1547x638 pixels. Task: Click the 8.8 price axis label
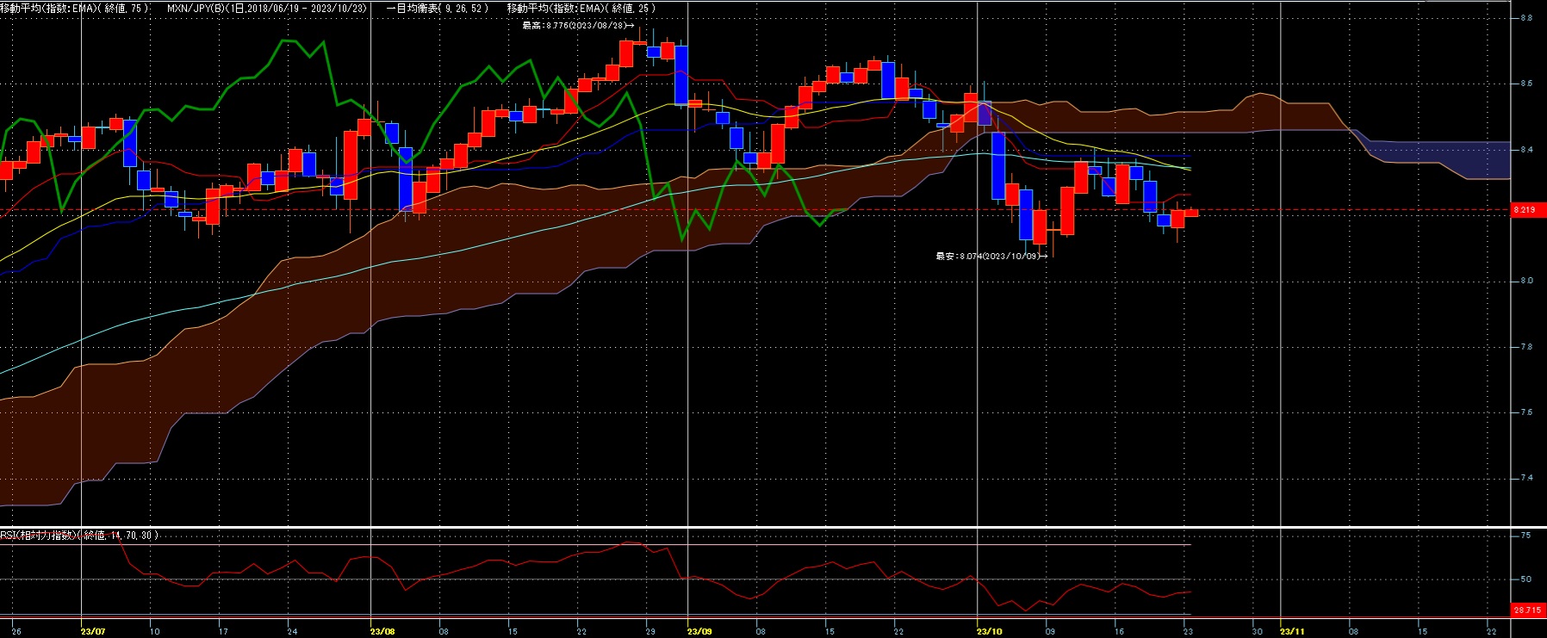tap(1526, 17)
